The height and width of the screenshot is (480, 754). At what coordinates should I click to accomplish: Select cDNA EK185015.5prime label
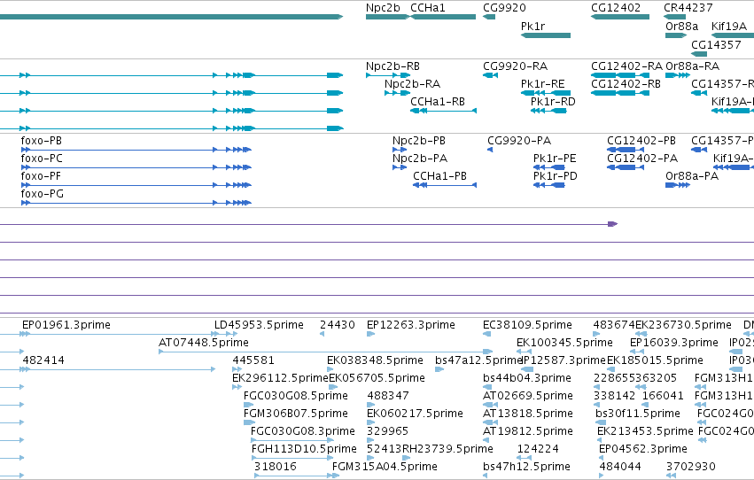coord(655,360)
